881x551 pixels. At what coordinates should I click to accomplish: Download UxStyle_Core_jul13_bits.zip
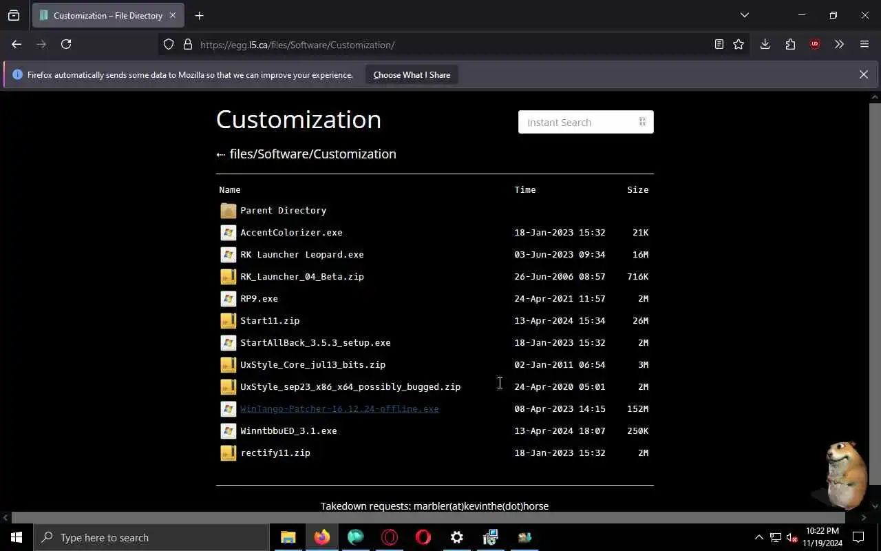pyautogui.click(x=312, y=364)
